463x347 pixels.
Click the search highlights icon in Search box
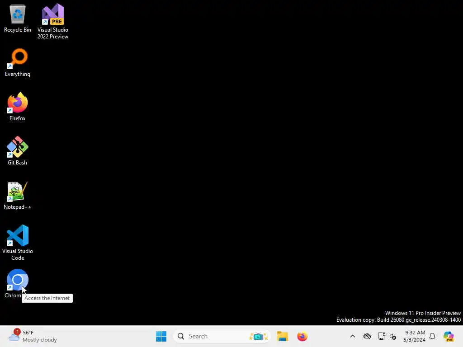(258, 336)
